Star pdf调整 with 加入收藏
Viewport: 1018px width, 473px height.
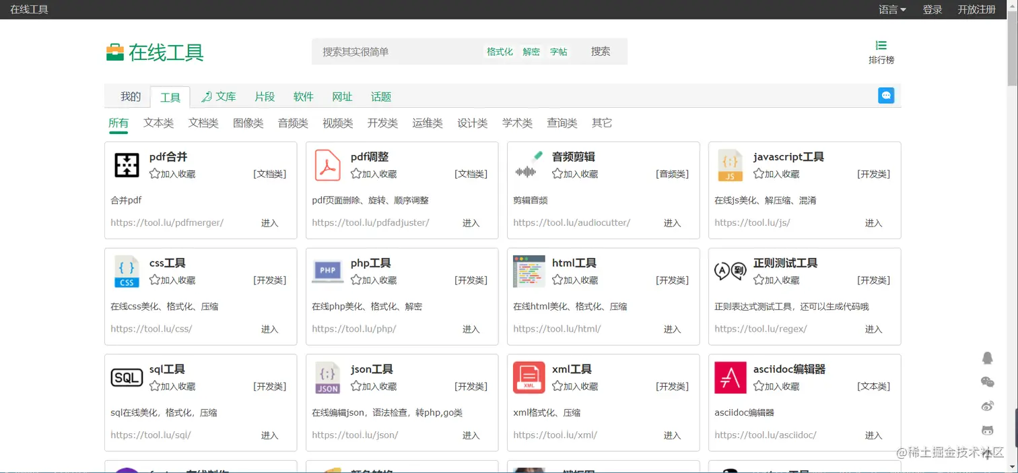374,174
